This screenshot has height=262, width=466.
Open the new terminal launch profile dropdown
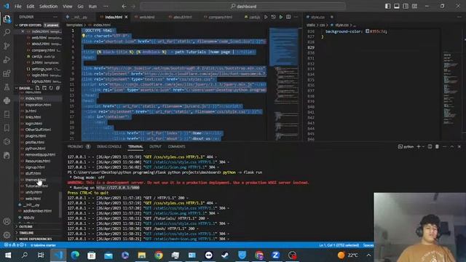(x=423, y=146)
